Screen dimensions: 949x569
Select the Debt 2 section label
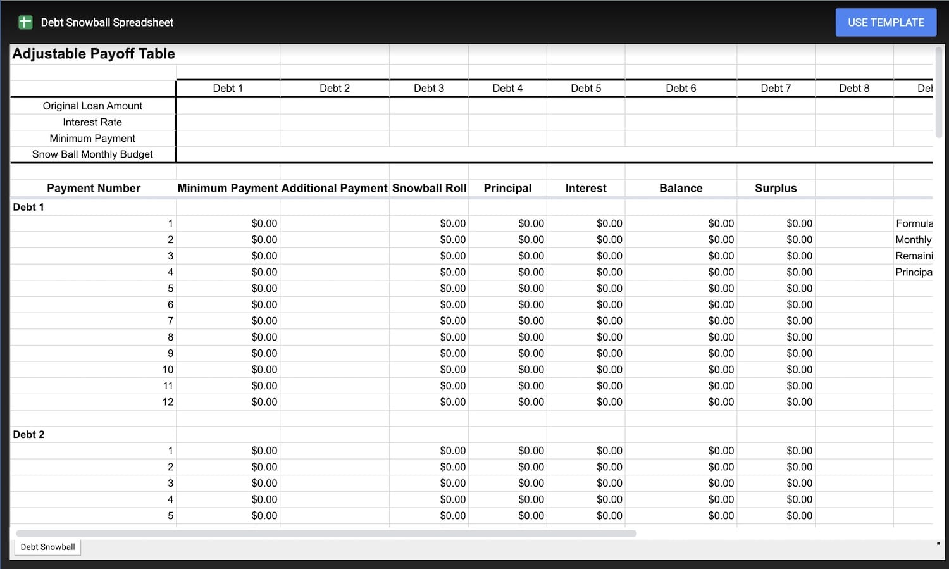tap(28, 435)
